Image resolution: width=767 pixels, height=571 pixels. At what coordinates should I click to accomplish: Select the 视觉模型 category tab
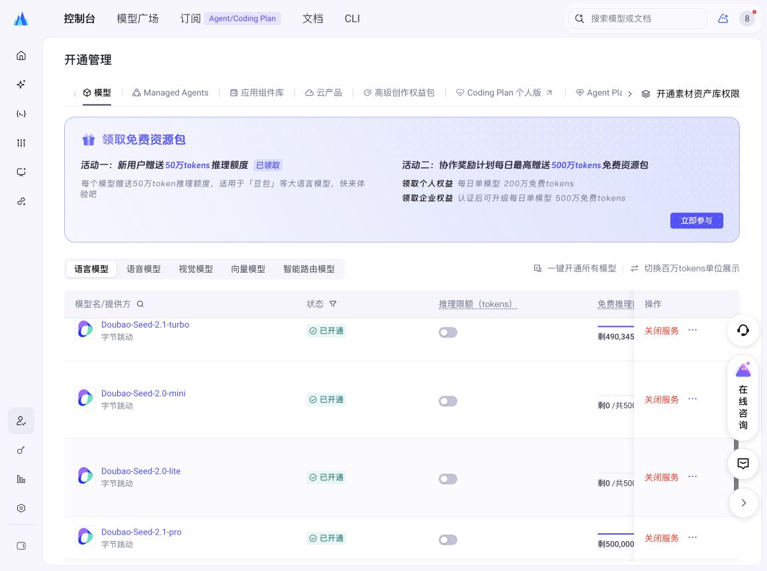click(x=196, y=269)
